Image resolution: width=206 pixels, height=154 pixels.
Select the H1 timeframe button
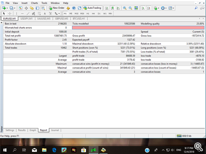88,13
